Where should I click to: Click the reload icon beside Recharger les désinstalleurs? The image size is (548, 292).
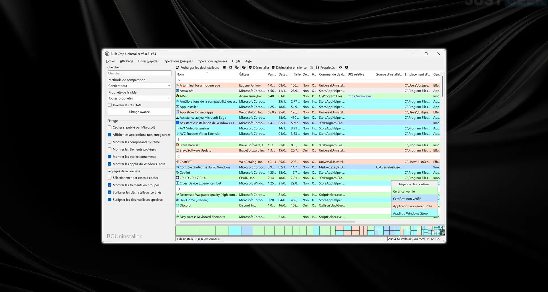coord(178,68)
